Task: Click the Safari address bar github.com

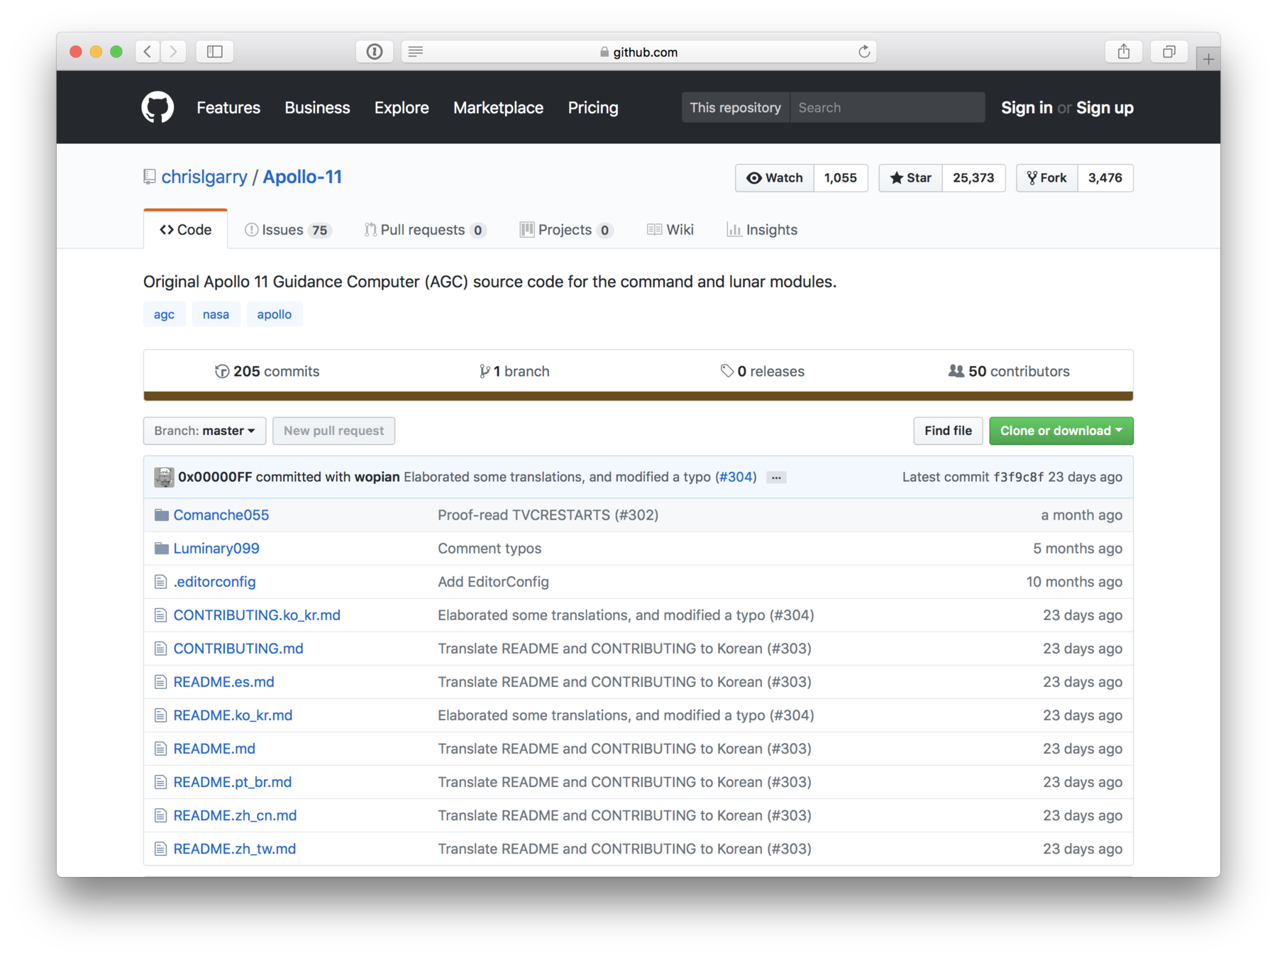Action: (638, 51)
